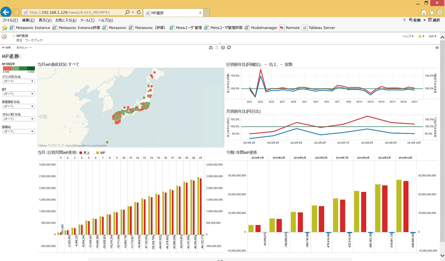The image size is (445, 261).
Task: Open the 元のビュー view dropdown
Action: point(24,48)
